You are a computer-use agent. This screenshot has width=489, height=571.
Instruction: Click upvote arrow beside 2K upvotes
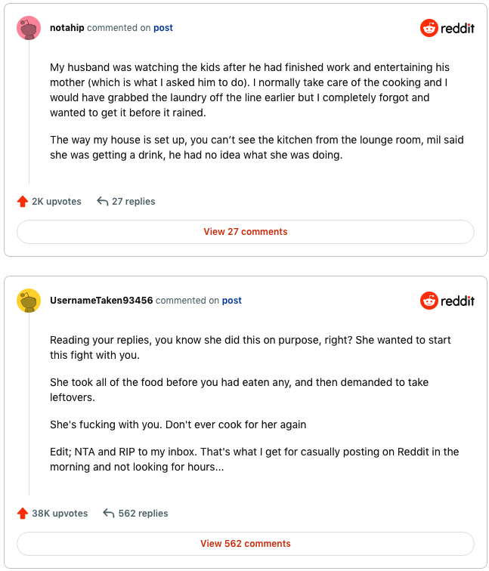tap(23, 202)
